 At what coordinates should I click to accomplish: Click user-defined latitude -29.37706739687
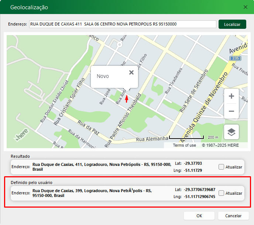[x=199, y=190]
